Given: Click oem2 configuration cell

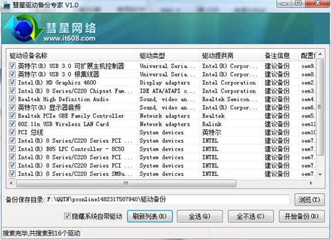Looking at the screenshot, I should click(308, 83).
